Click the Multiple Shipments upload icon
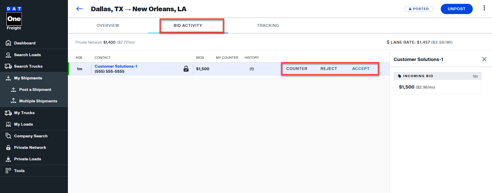 (14, 101)
